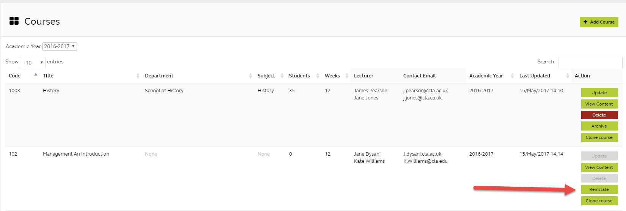Click the Add Course button

(x=599, y=22)
